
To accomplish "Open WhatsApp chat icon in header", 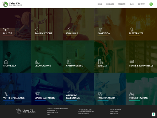I will pos(151,4).
